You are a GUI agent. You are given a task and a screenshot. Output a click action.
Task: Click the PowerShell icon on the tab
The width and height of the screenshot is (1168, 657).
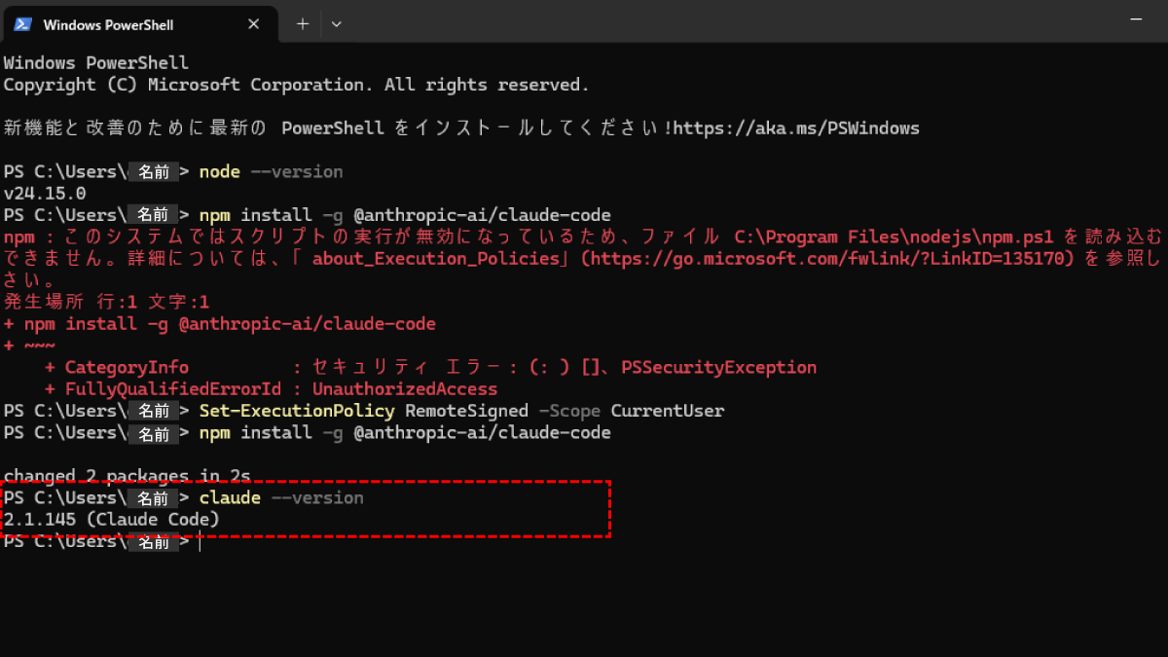point(23,24)
